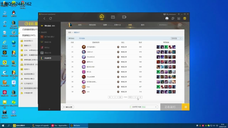Go back with the WeGame back arrow
This screenshot has height=128, width=228.
point(44,18)
